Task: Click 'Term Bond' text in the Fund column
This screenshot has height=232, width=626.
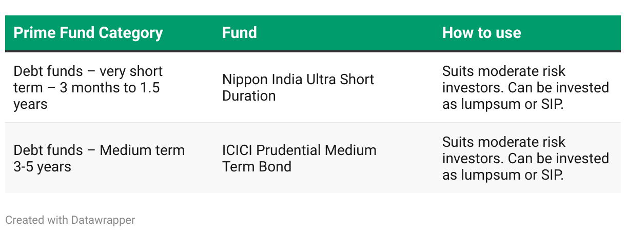Action: pos(257,167)
